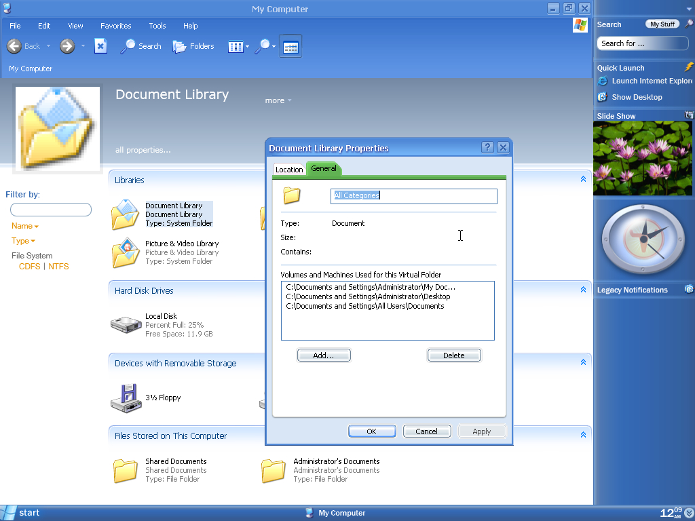The width and height of the screenshot is (695, 521).
Task: Click the Show Desktop sidebar icon
Action: point(601,97)
